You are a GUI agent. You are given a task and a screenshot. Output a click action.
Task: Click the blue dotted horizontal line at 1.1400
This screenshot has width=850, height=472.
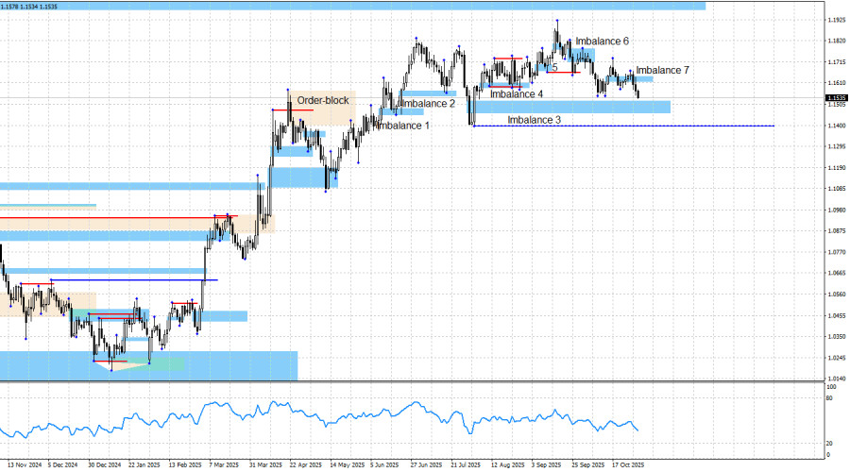click(x=623, y=126)
